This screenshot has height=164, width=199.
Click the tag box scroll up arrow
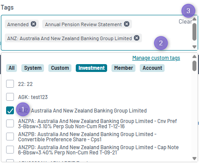194,19
